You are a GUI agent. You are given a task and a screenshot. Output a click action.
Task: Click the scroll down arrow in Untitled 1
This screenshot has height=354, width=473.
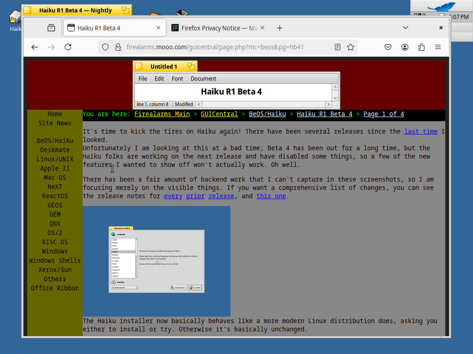point(335,98)
